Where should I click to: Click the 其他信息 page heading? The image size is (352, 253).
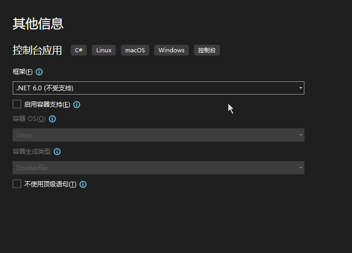point(38,24)
